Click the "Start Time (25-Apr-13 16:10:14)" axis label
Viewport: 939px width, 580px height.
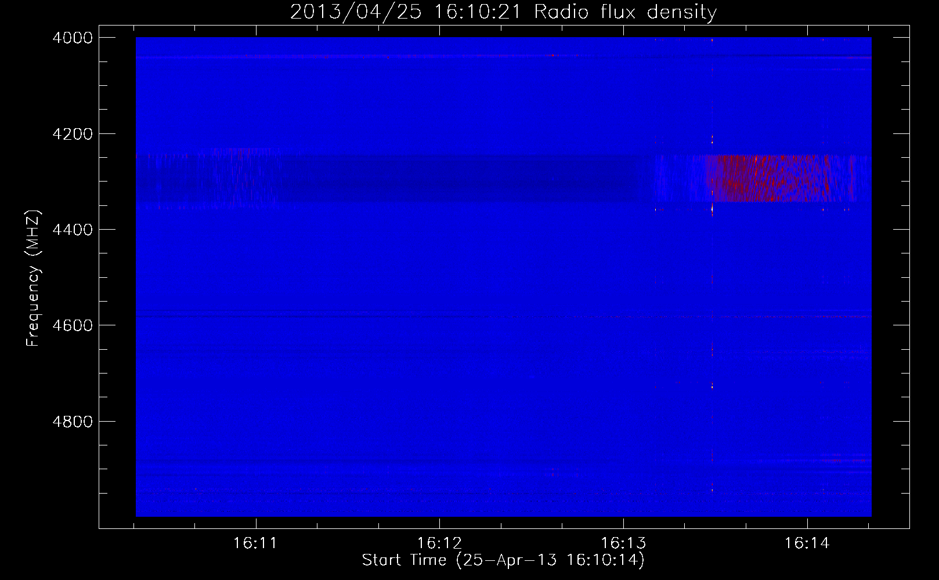pyautogui.click(x=503, y=560)
